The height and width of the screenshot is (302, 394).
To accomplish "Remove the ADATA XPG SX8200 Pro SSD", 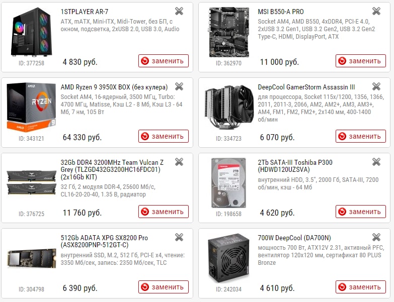I will point(179,237).
